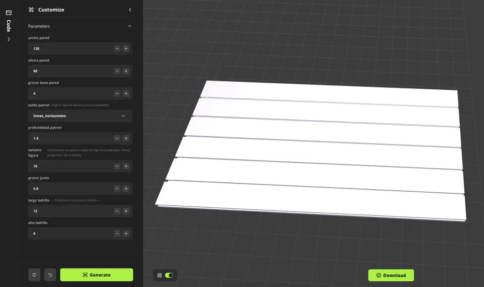Click the Download button

pos(391,275)
